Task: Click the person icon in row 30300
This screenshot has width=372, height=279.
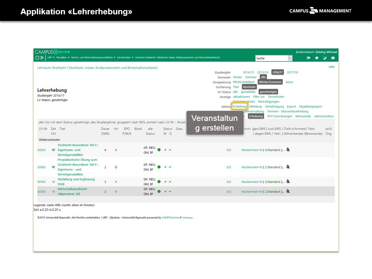Action: click(x=288, y=181)
